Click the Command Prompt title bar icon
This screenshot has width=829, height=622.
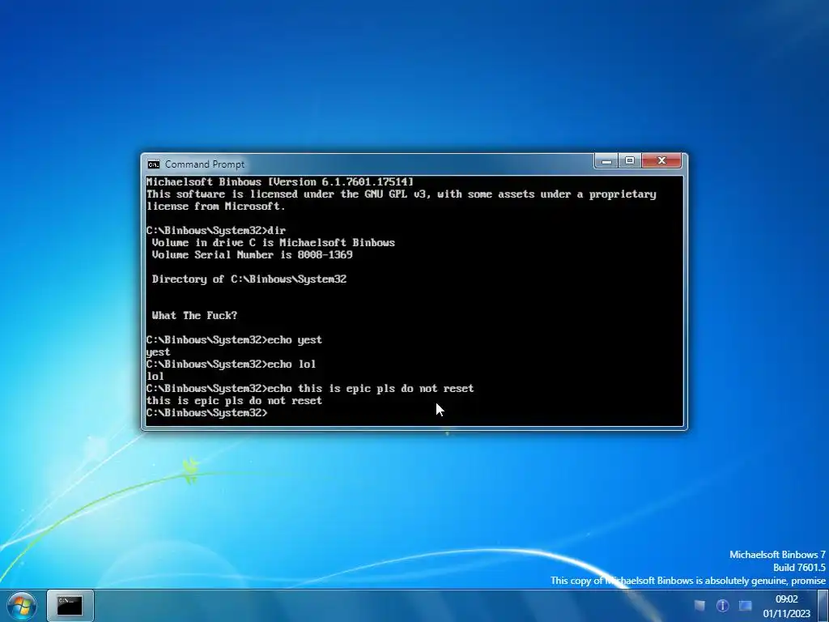[x=153, y=164]
